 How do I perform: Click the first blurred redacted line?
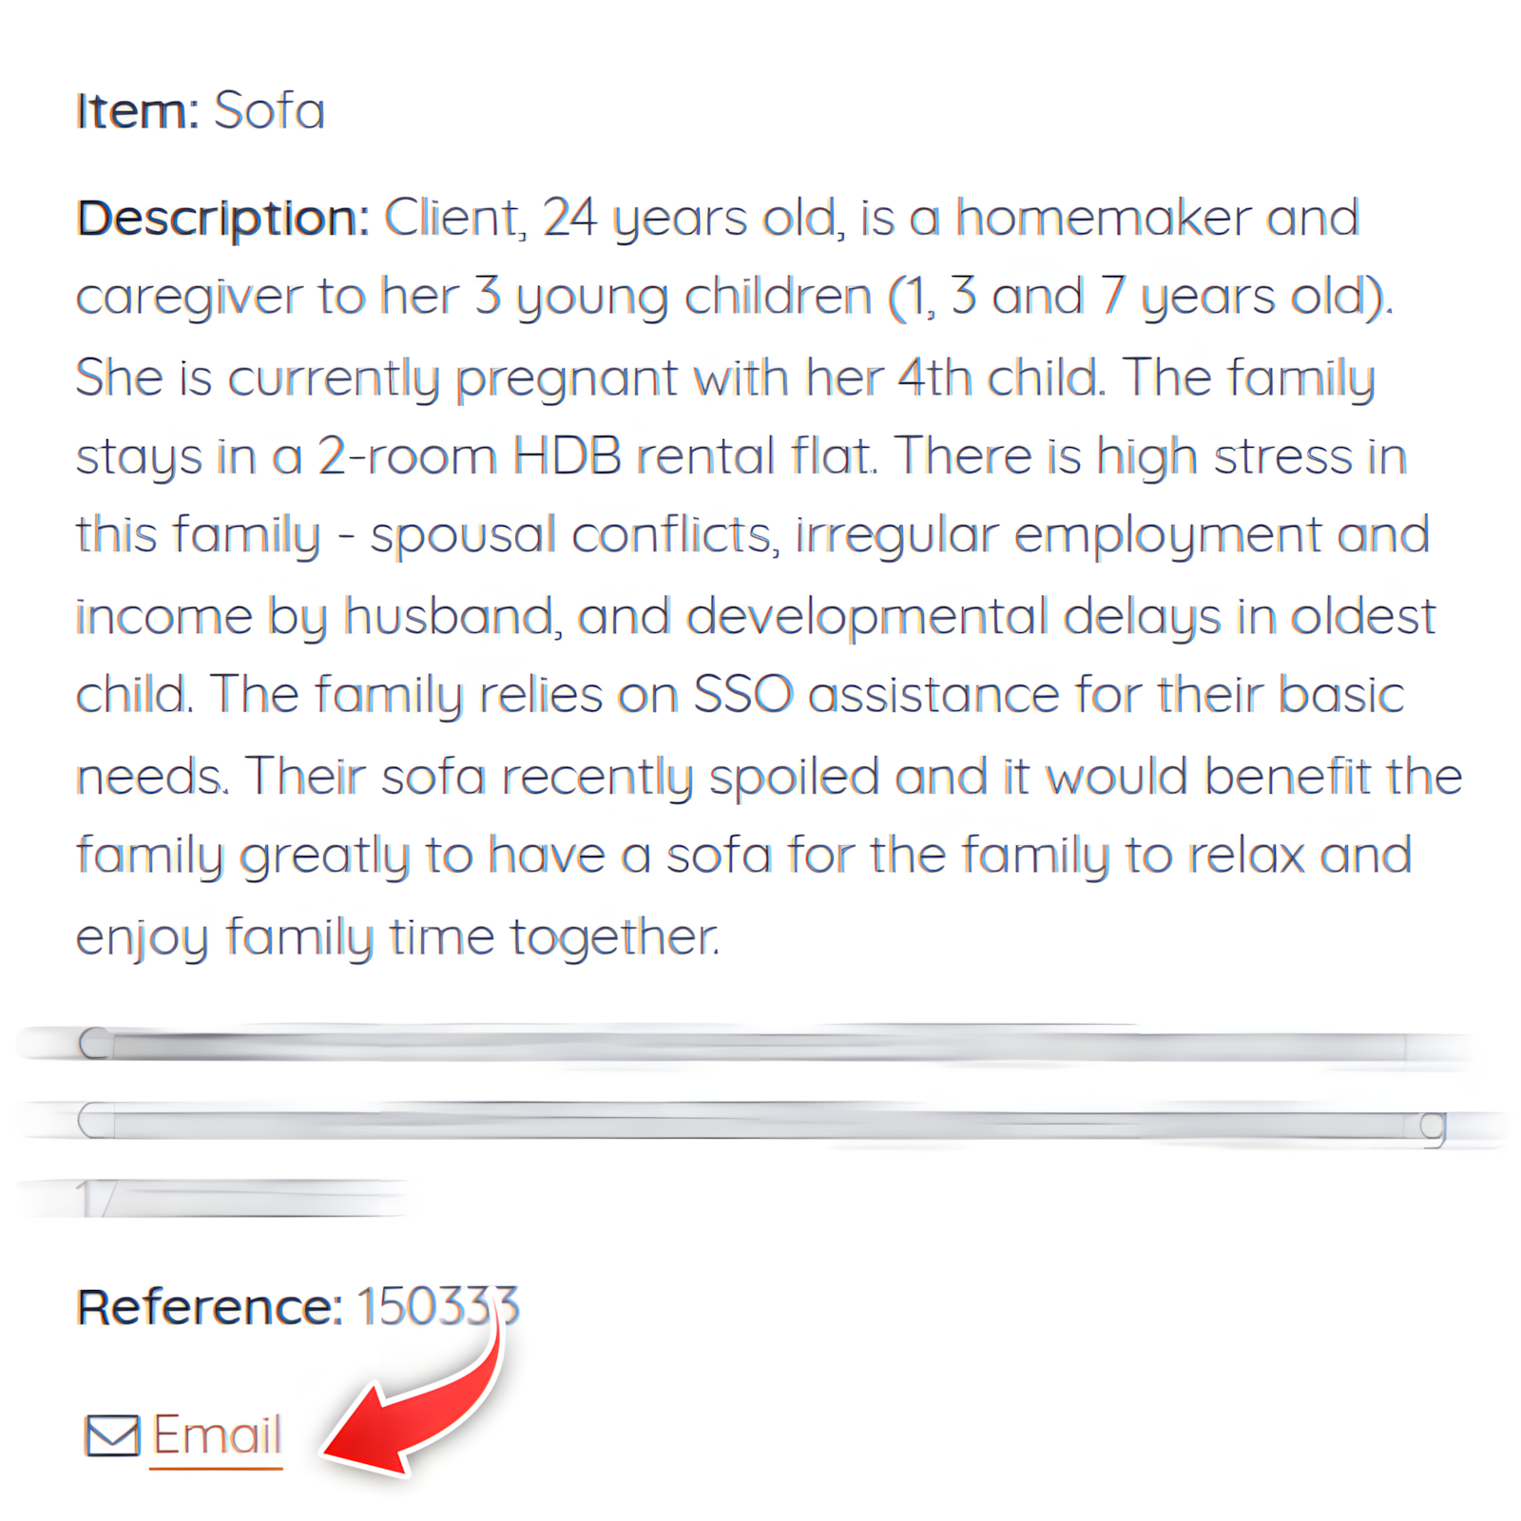pos(741,1045)
